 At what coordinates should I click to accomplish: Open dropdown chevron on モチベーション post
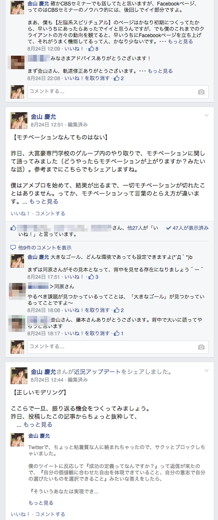[x=207, y=116]
